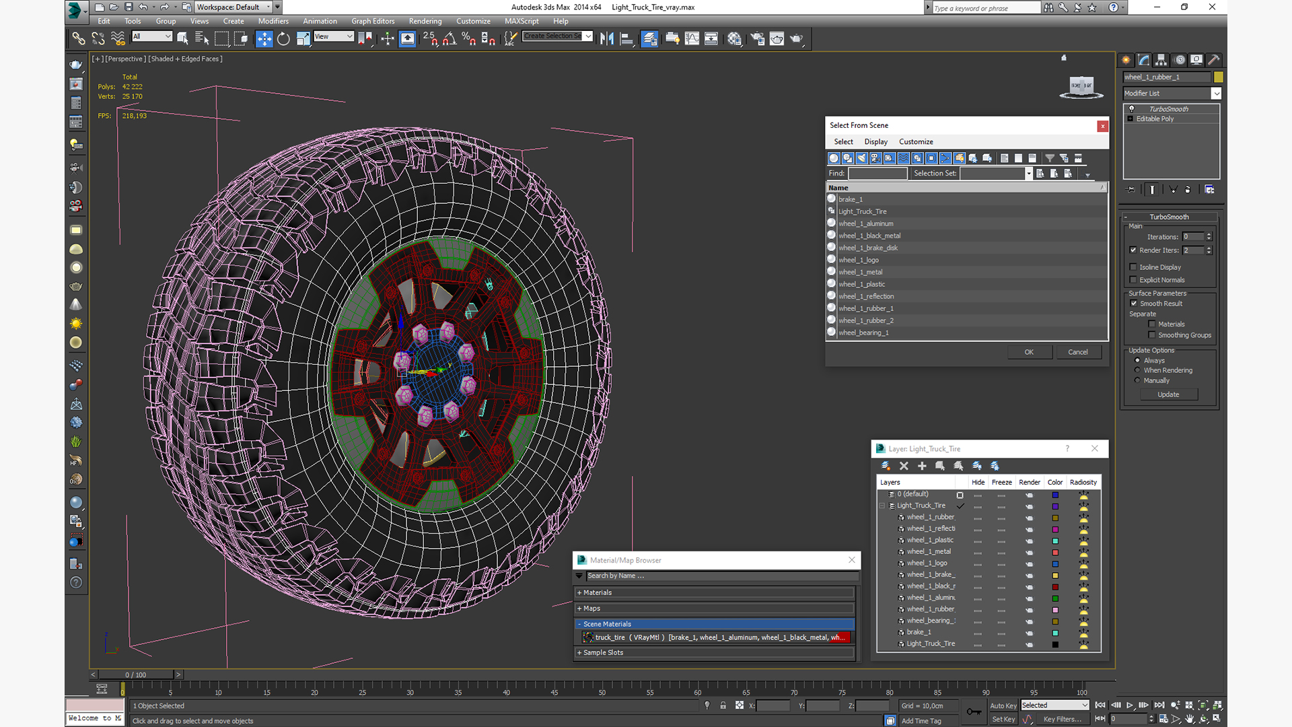This screenshot has height=727, width=1292.
Task: Open Customize menu in Select From Scene
Action: (x=916, y=142)
